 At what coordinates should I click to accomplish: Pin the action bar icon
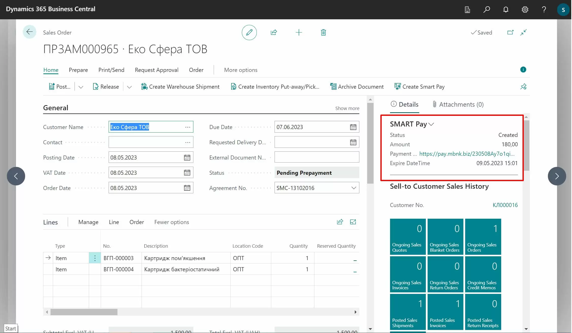coord(523,87)
